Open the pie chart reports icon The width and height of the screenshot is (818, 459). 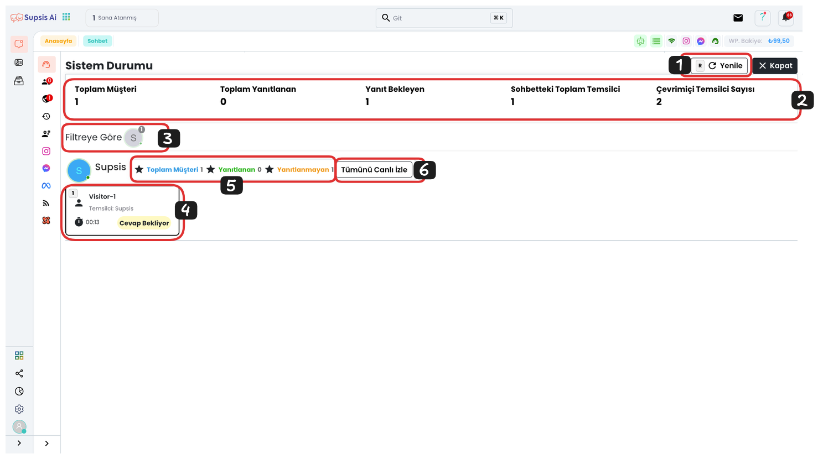pyautogui.click(x=19, y=391)
